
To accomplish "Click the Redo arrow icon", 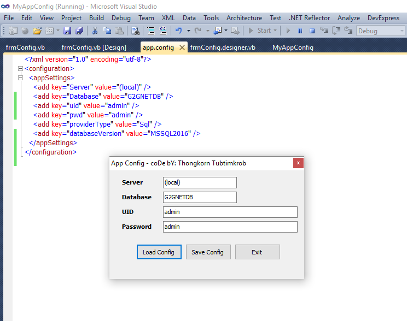I will coord(198,31).
